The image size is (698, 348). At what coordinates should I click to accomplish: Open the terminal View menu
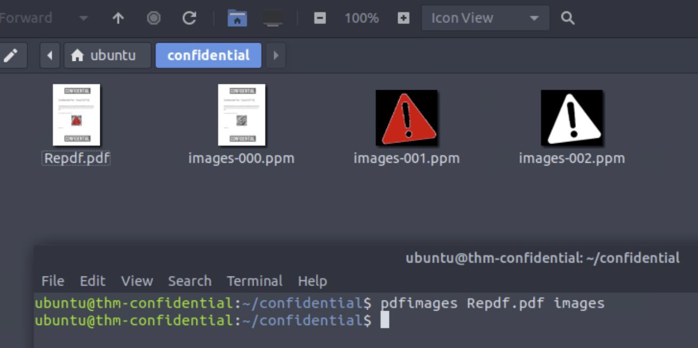tap(137, 281)
